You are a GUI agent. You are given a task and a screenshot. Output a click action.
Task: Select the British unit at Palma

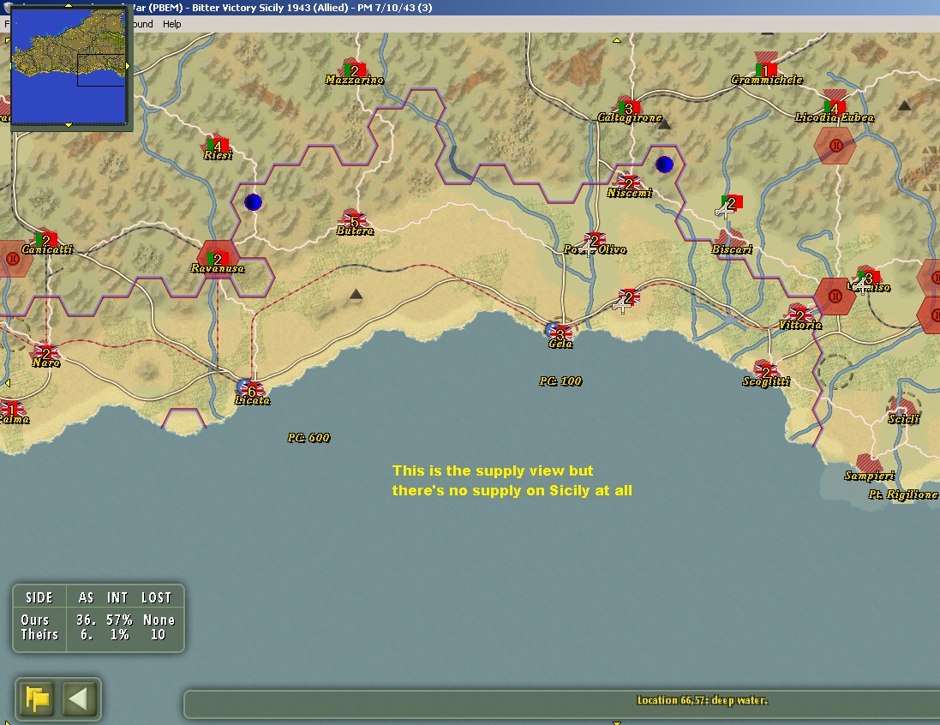click(12, 410)
